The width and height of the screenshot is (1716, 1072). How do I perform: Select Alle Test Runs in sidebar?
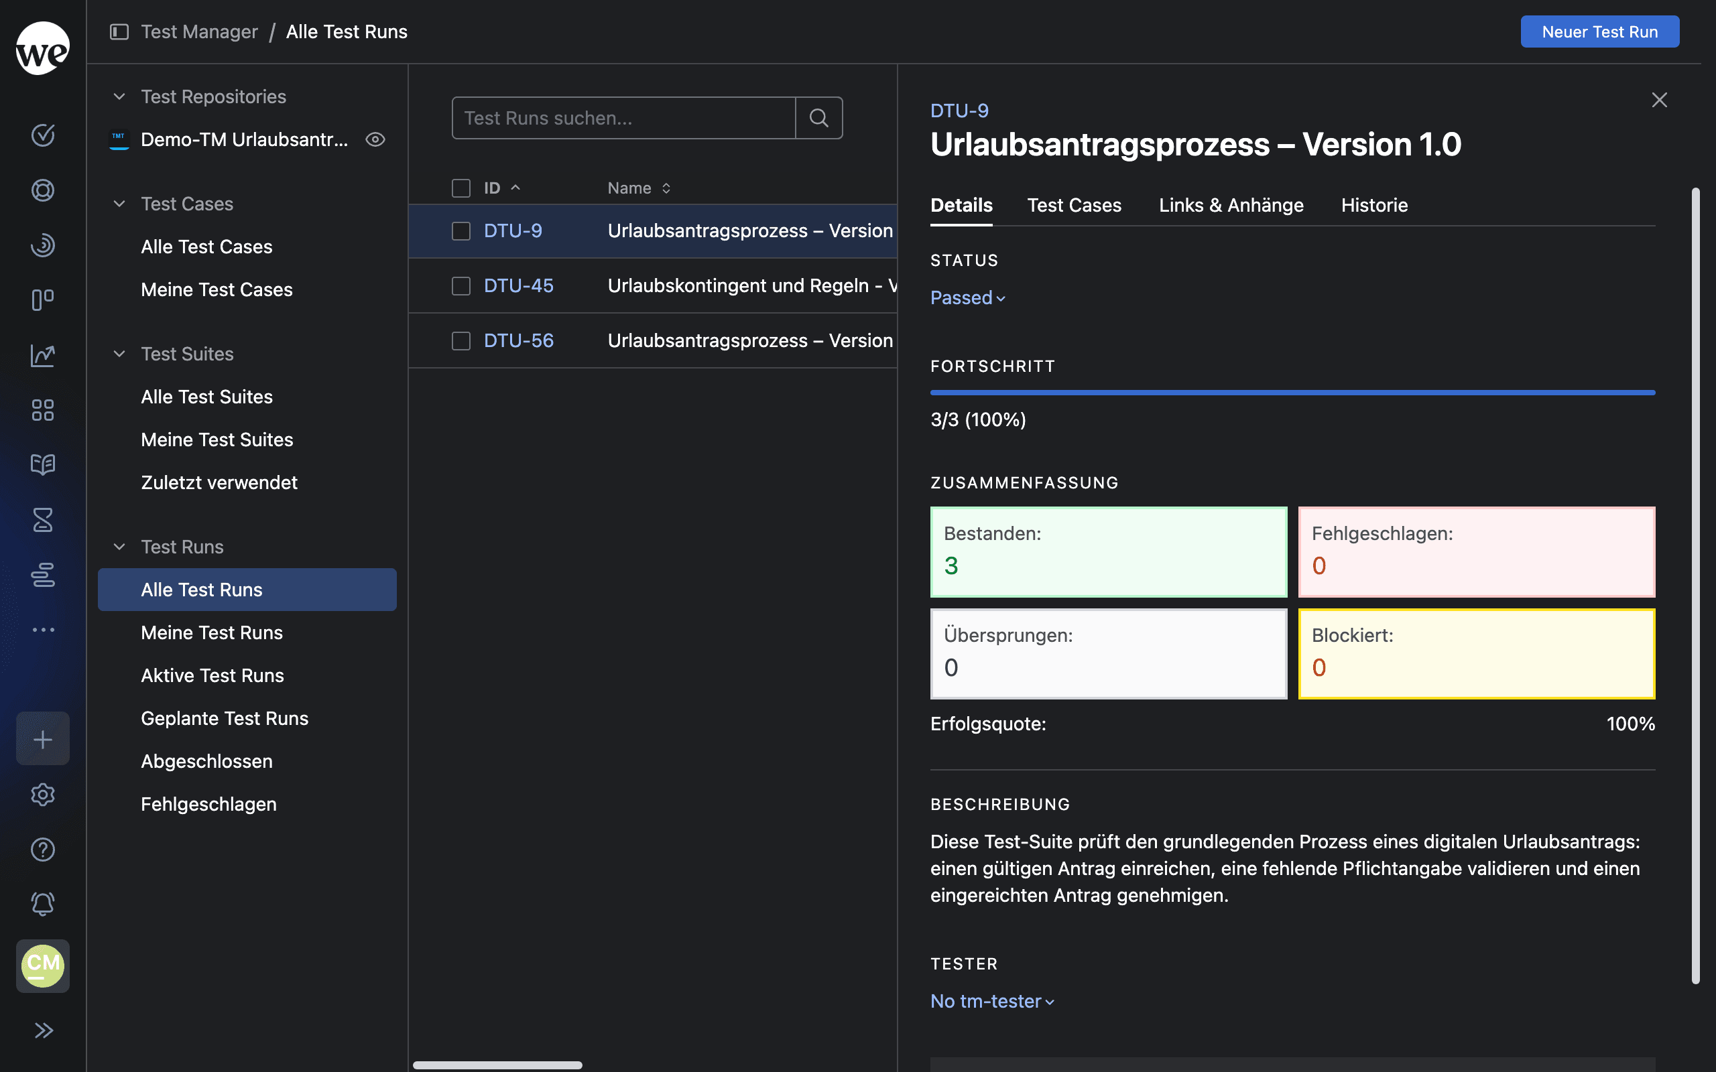pos(247,589)
